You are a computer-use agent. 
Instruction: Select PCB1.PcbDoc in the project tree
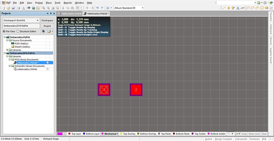coord(22,43)
